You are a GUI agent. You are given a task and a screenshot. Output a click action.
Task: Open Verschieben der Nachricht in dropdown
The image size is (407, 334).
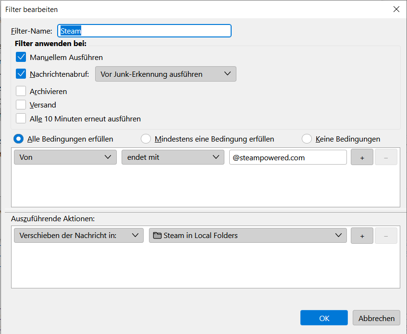tap(79, 236)
